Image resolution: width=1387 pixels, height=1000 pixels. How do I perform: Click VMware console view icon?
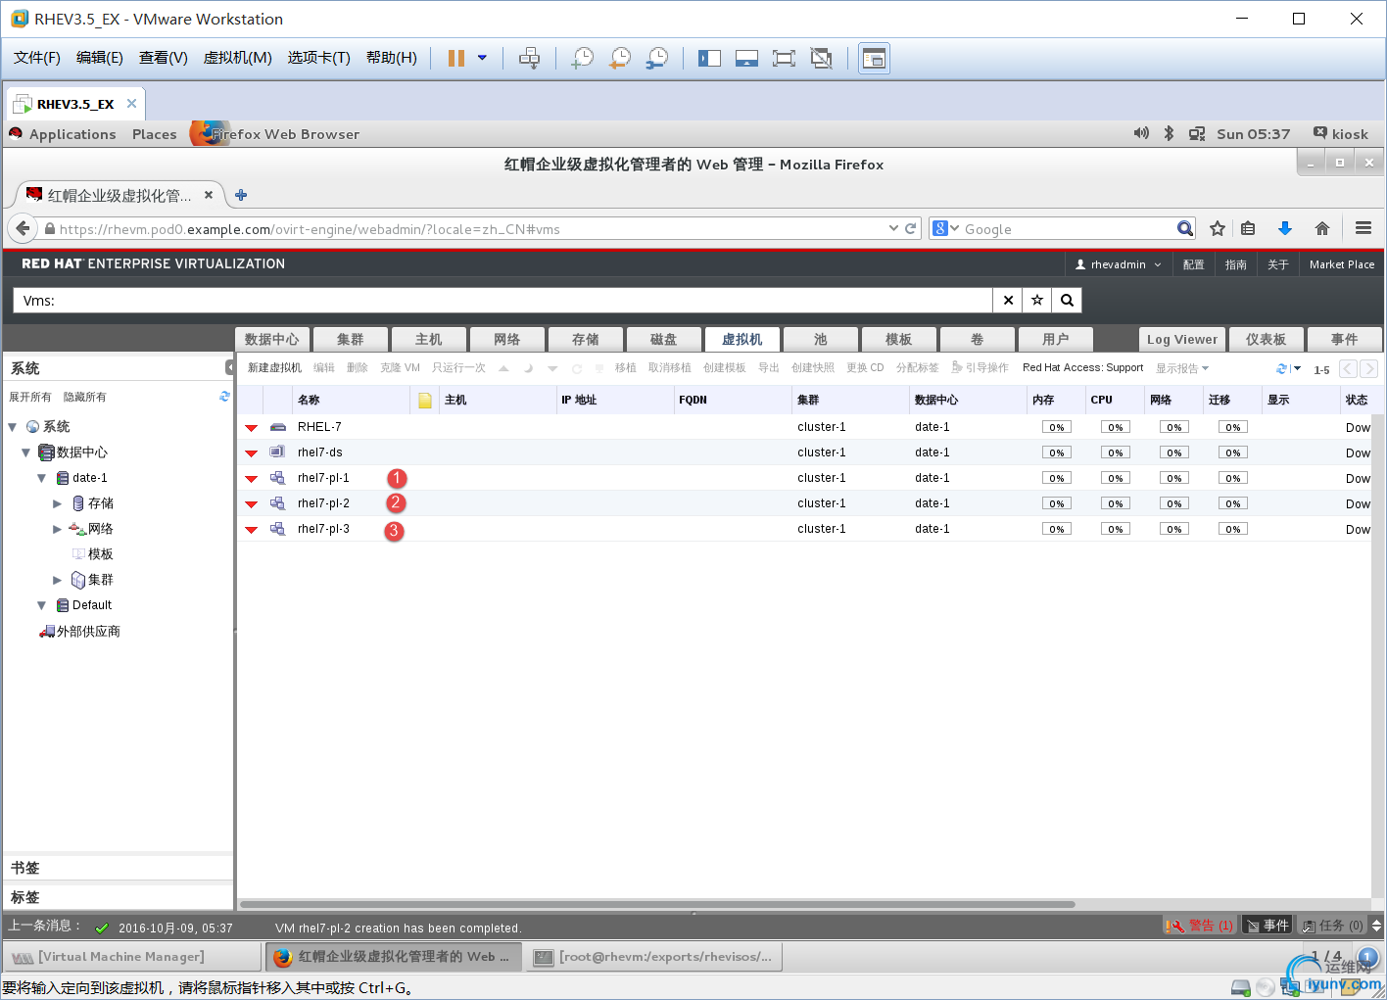[874, 59]
